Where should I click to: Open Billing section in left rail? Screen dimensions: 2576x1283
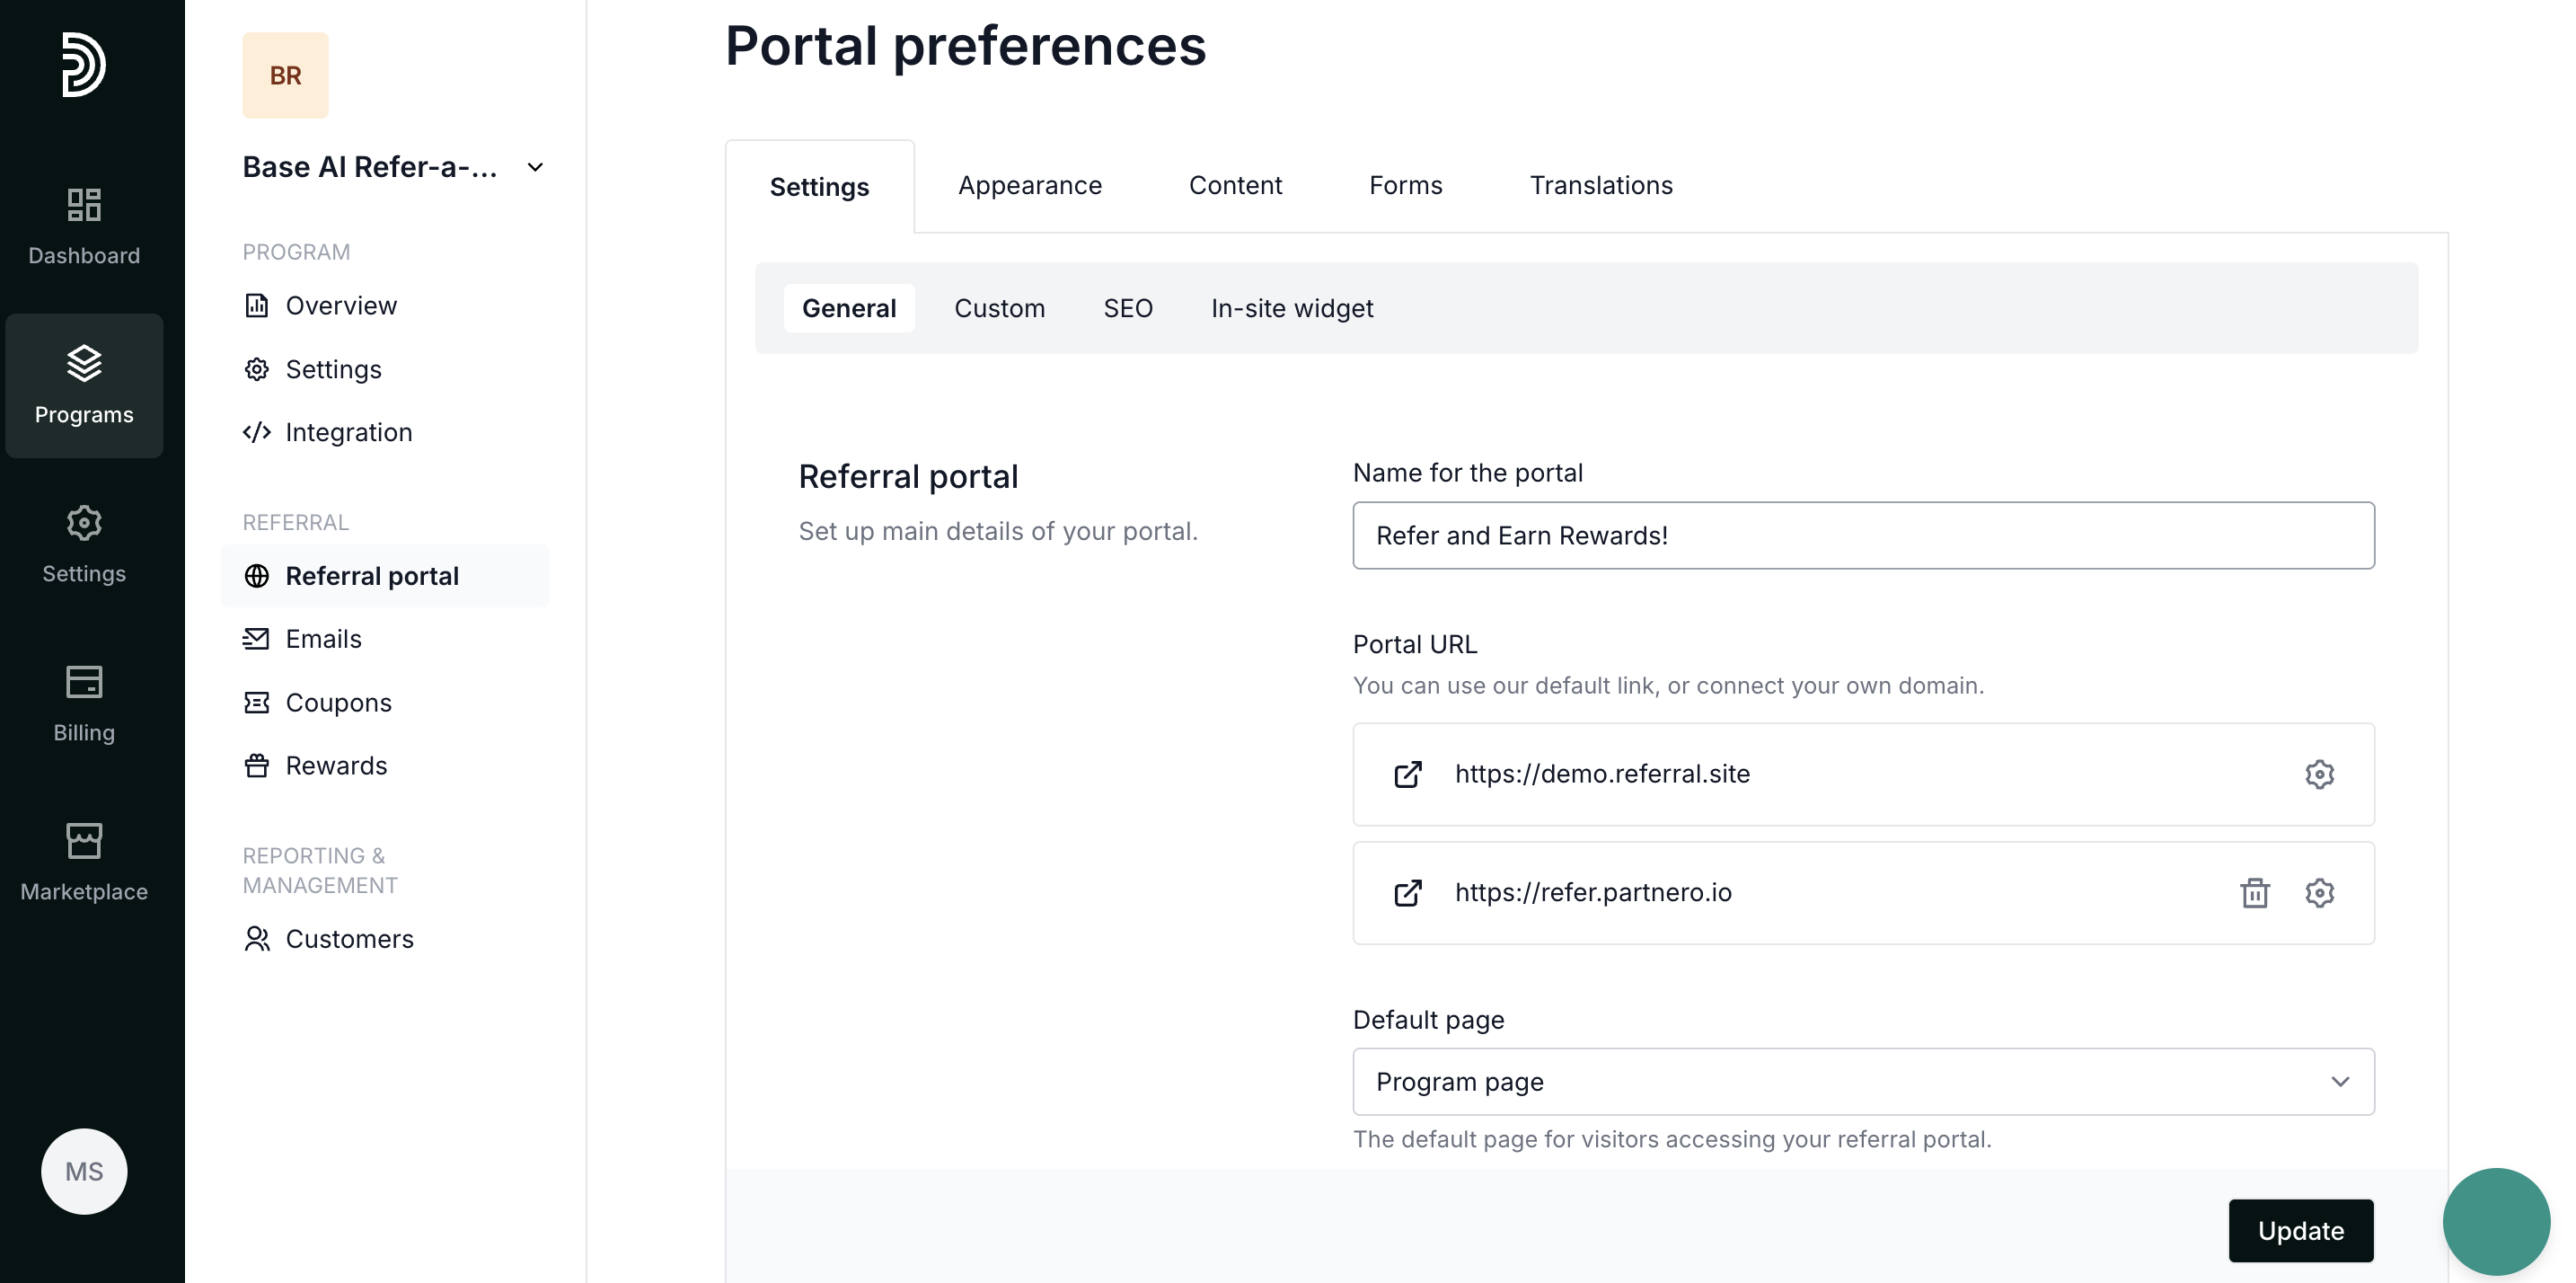pyautogui.click(x=84, y=704)
